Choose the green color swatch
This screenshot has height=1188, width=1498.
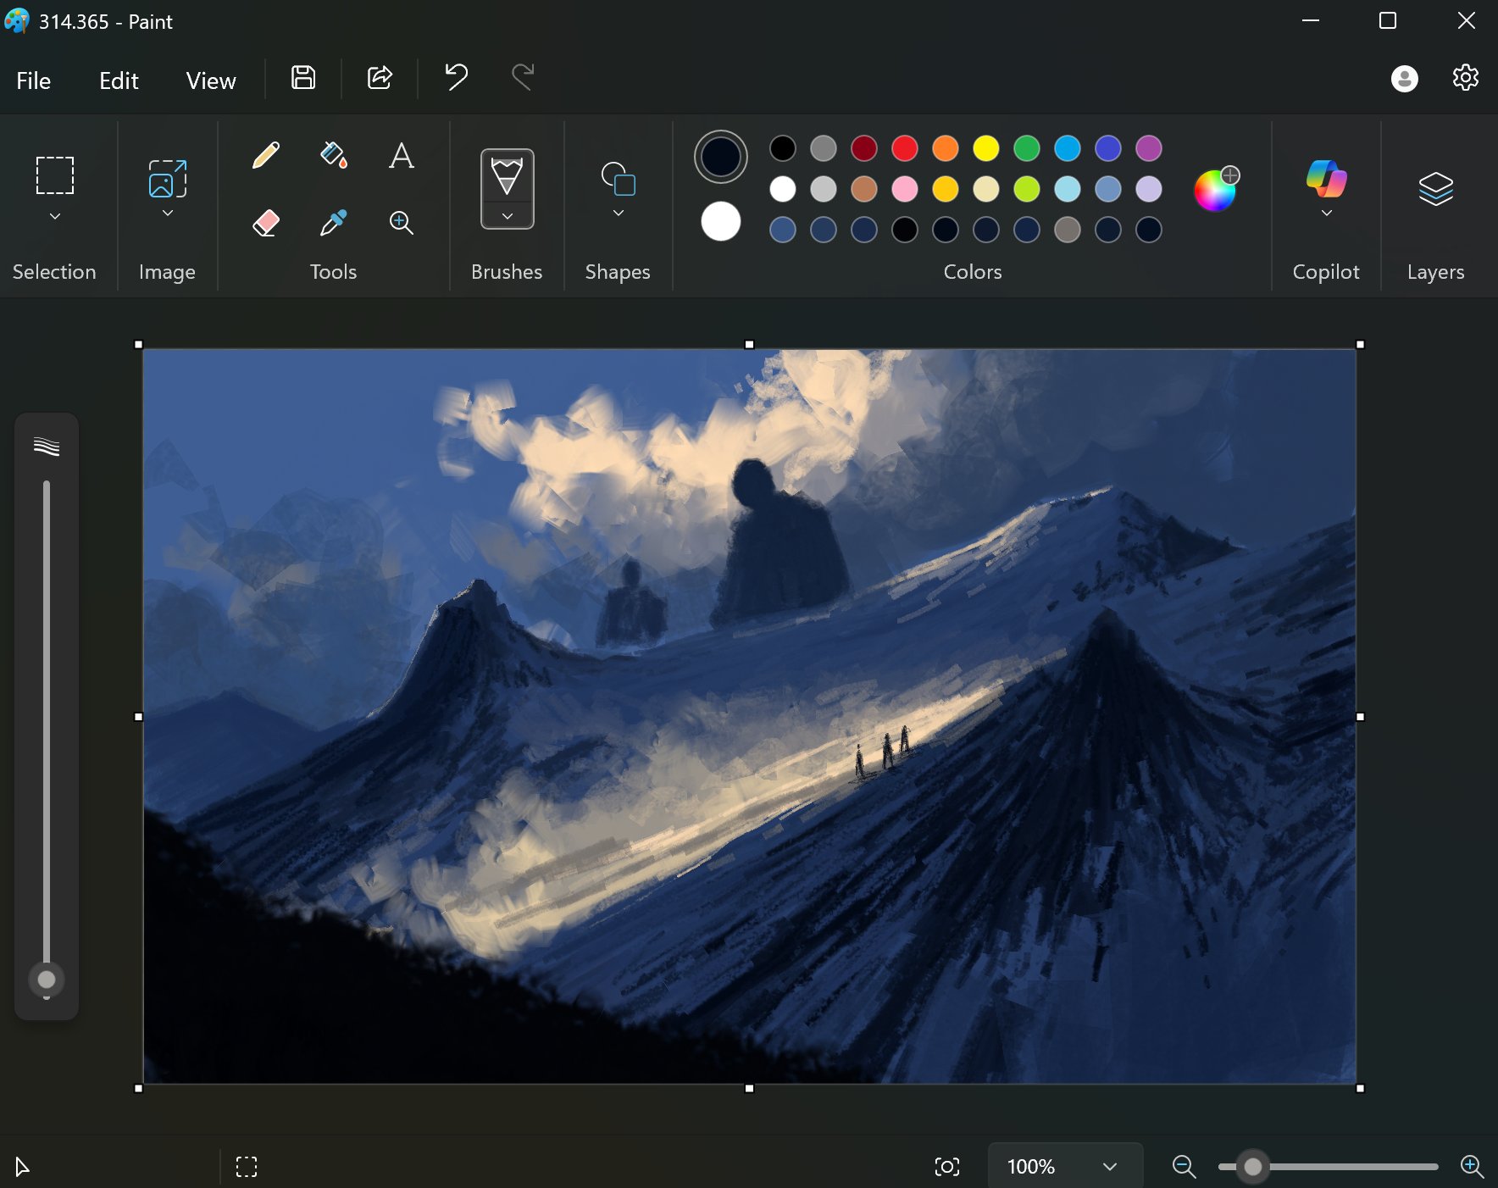coord(1027,148)
